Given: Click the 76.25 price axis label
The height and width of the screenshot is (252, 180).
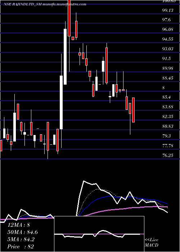Looking at the screenshot, I should (168, 156).
